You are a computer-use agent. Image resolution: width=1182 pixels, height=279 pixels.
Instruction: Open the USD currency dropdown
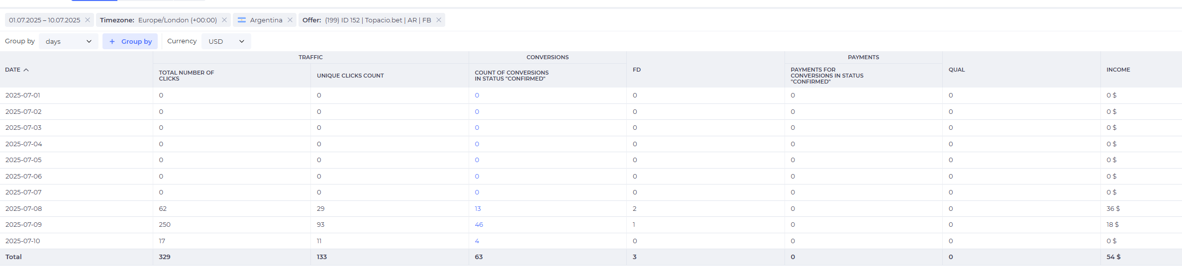tap(226, 41)
